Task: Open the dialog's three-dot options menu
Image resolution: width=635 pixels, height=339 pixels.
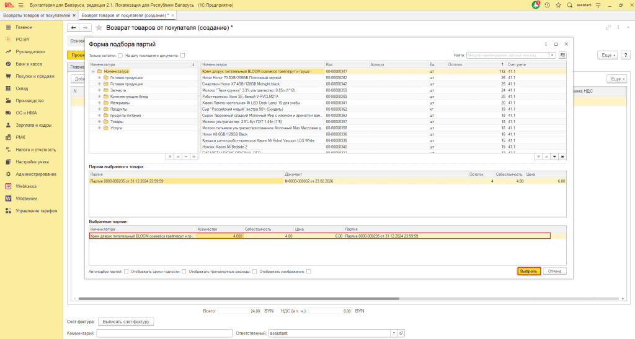Action: click(x=545, y=45)
